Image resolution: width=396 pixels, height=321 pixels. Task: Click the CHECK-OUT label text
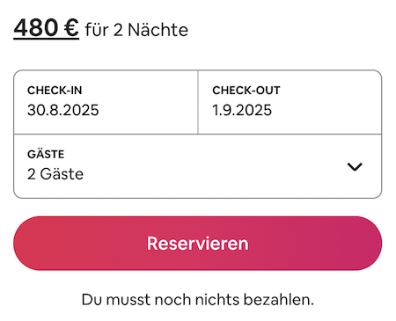click(x=246, y=91)
